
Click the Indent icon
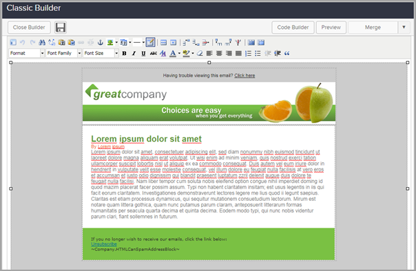(278, 54)
